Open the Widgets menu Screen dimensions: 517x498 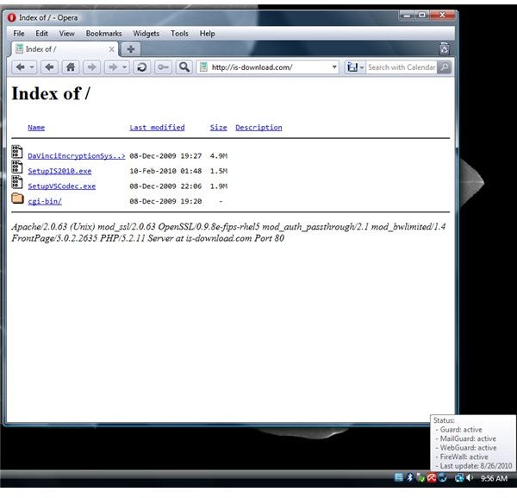(x=146, y=34)
